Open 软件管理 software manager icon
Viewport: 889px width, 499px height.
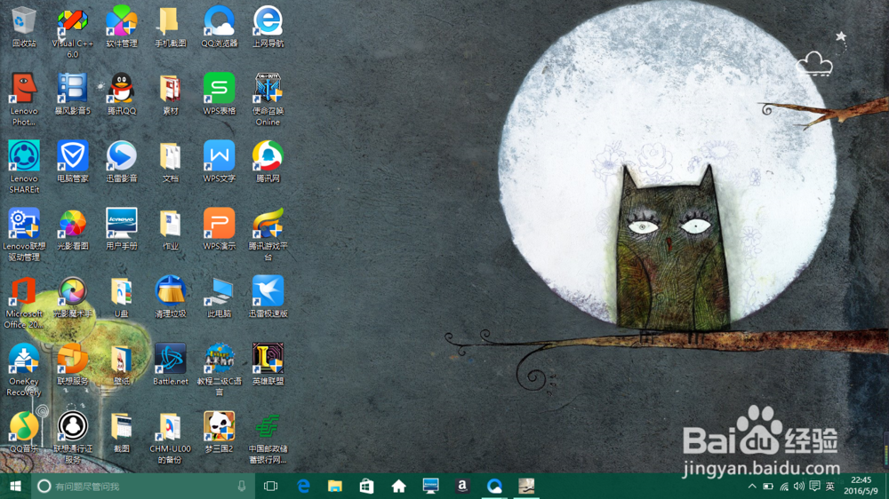pos(121,27)
